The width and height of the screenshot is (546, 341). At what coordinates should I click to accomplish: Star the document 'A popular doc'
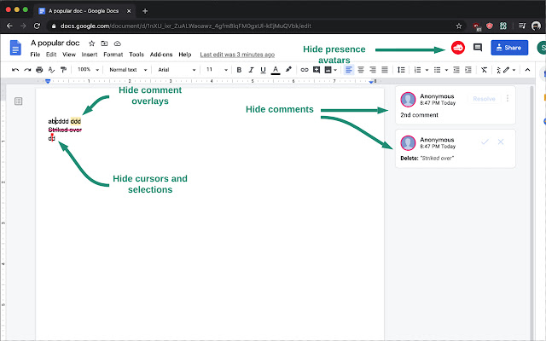click(x=91, y=42)
